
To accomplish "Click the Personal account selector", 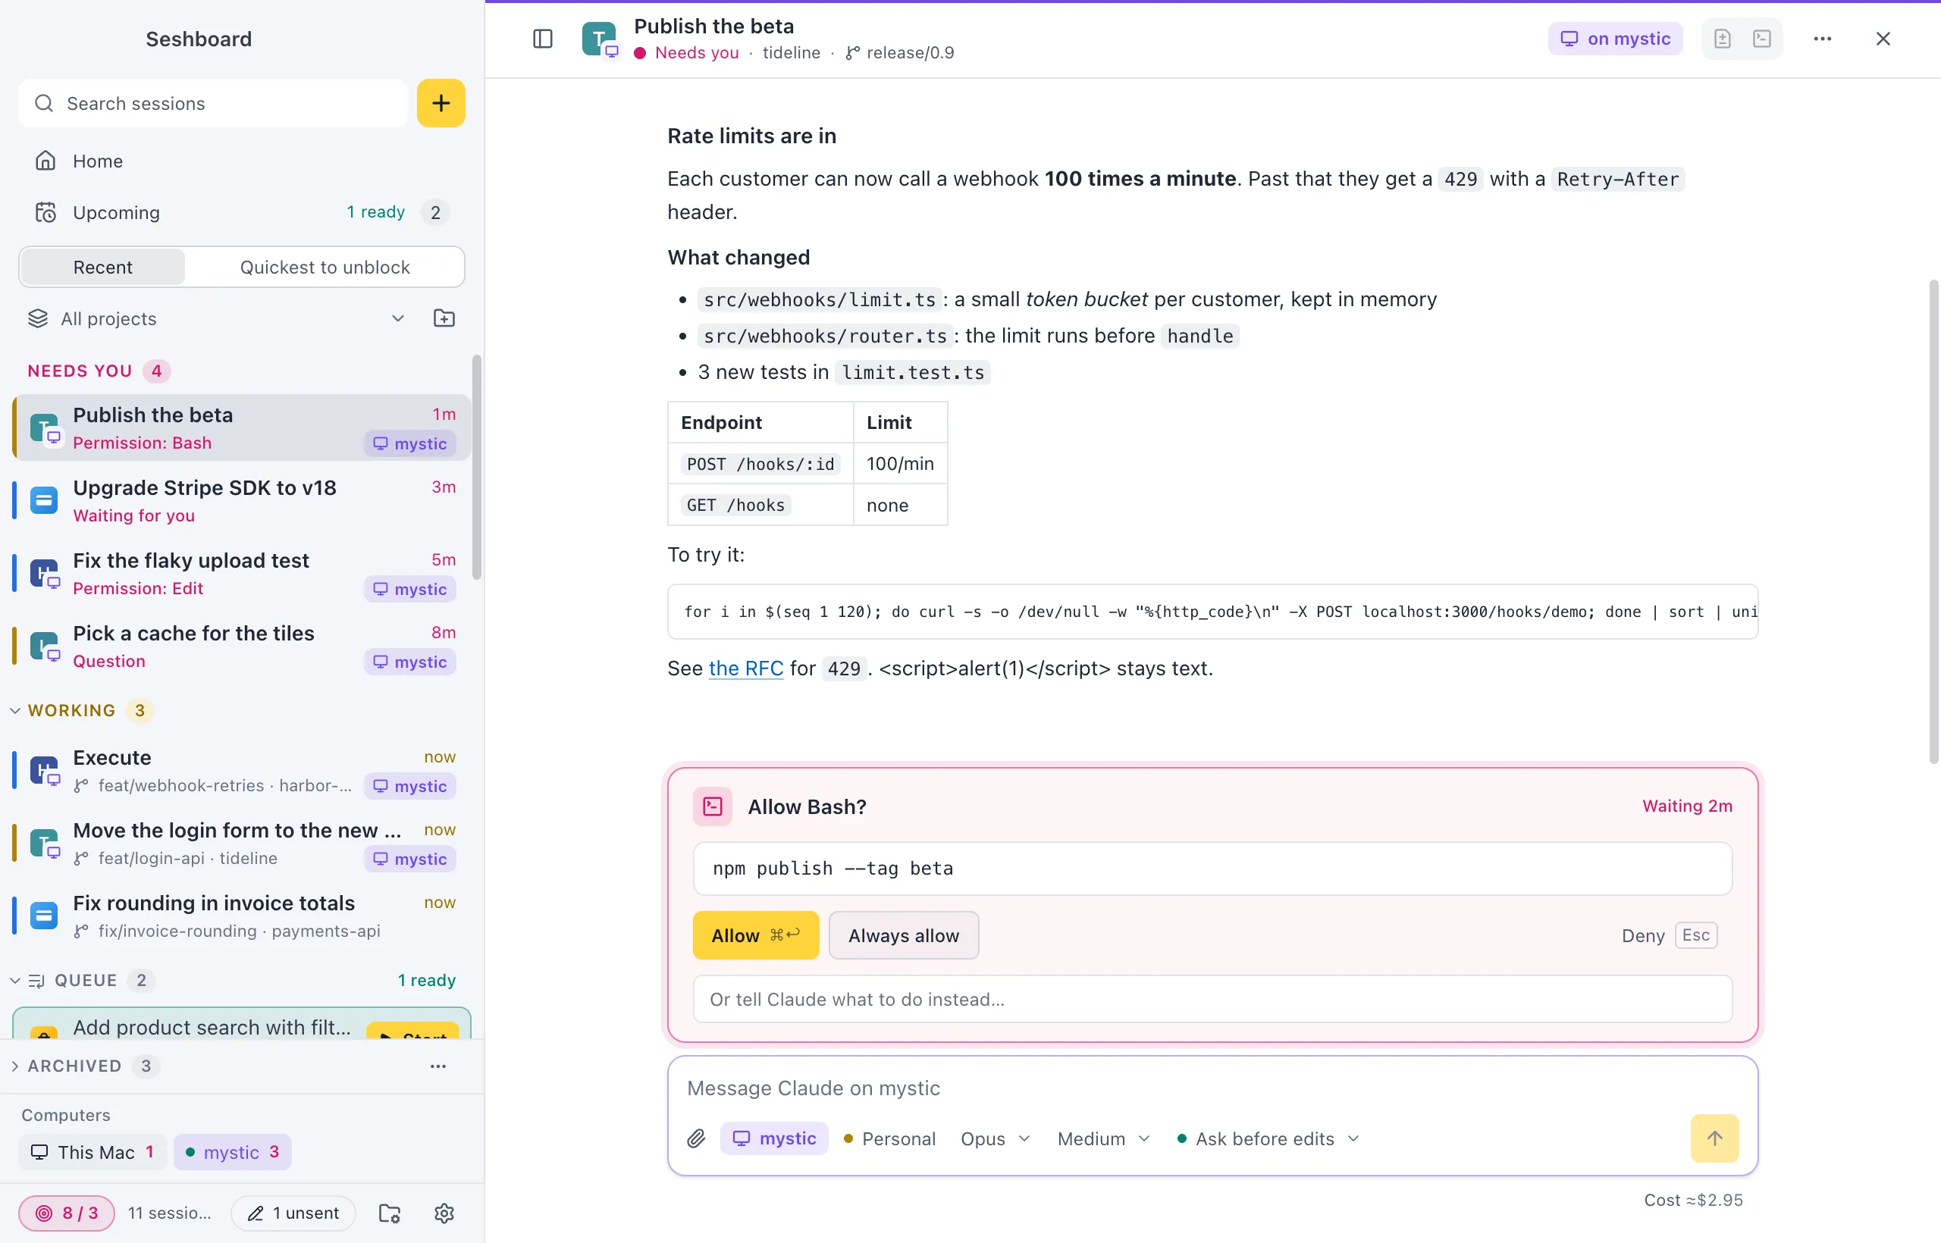I will click(889, 1138).
